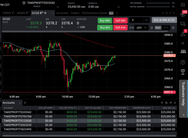Switch order duration to GTC
The image size is (188, 138).
tap(166, 28)
